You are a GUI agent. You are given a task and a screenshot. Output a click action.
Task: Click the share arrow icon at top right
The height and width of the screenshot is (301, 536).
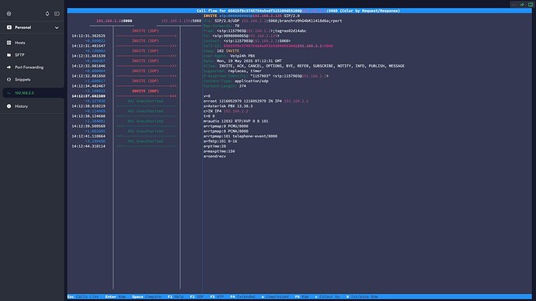[x=522, y=5]
